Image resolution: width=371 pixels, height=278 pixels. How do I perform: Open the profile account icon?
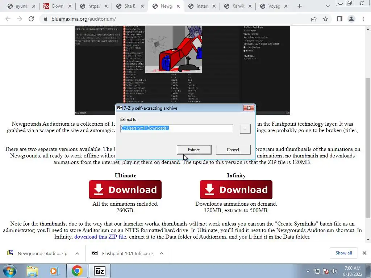tap(351, 19)
